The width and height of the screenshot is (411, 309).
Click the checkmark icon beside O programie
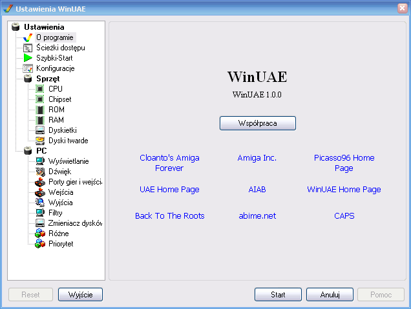click(x=28, y=37)
